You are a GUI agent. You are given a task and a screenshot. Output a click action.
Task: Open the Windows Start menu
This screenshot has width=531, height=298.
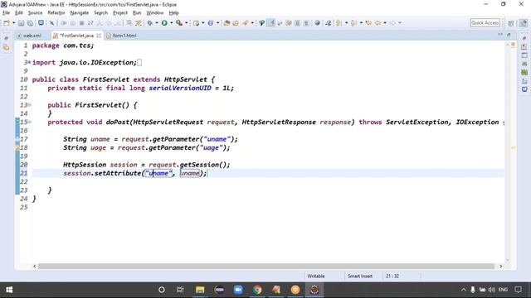pyautogui.click(x=9, y=290)
